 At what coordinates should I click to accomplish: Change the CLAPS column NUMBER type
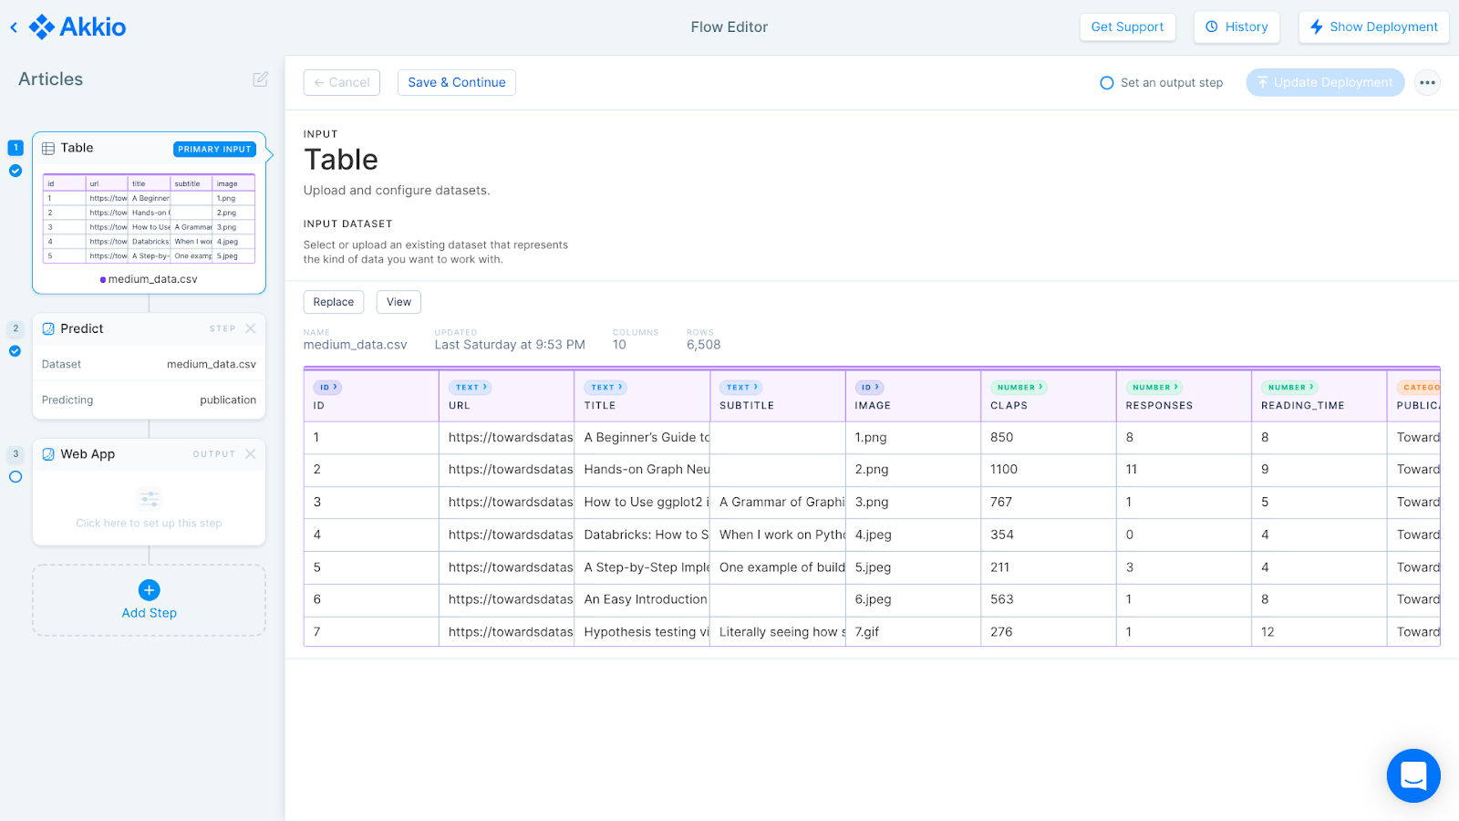(1019, 388)
